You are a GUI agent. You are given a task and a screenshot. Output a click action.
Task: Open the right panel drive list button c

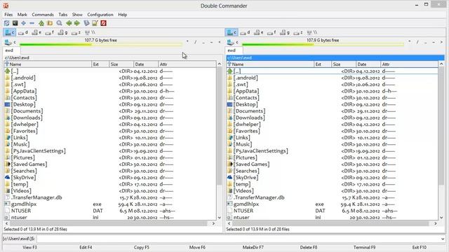point(232,43)
